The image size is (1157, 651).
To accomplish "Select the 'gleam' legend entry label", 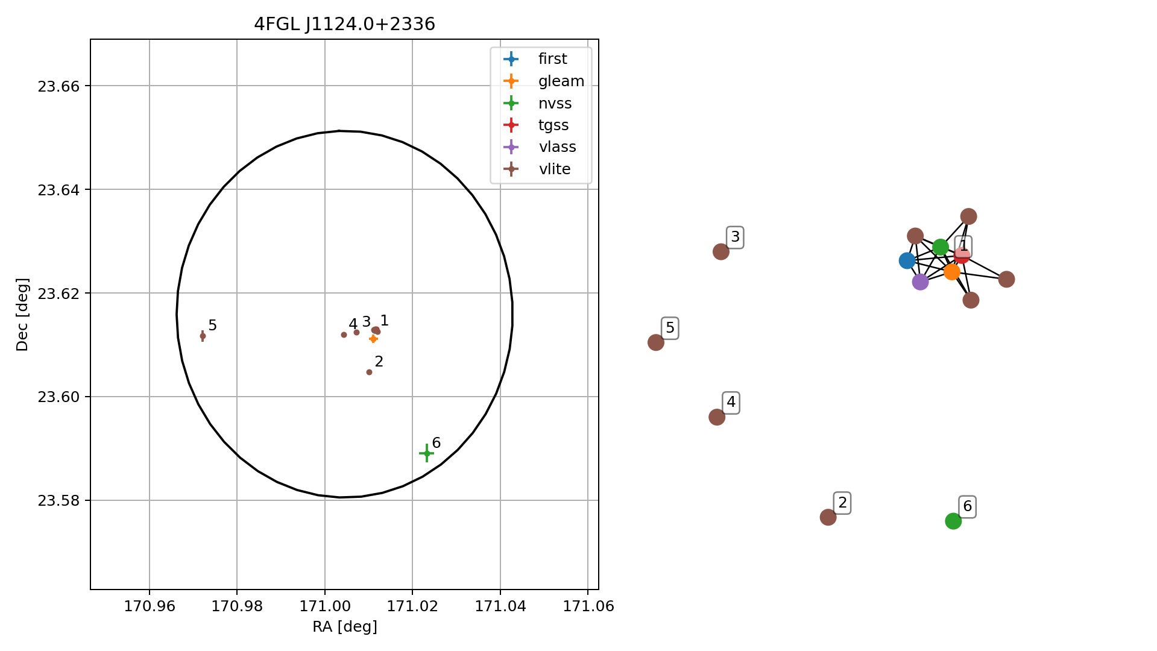I will click(561, 81).
